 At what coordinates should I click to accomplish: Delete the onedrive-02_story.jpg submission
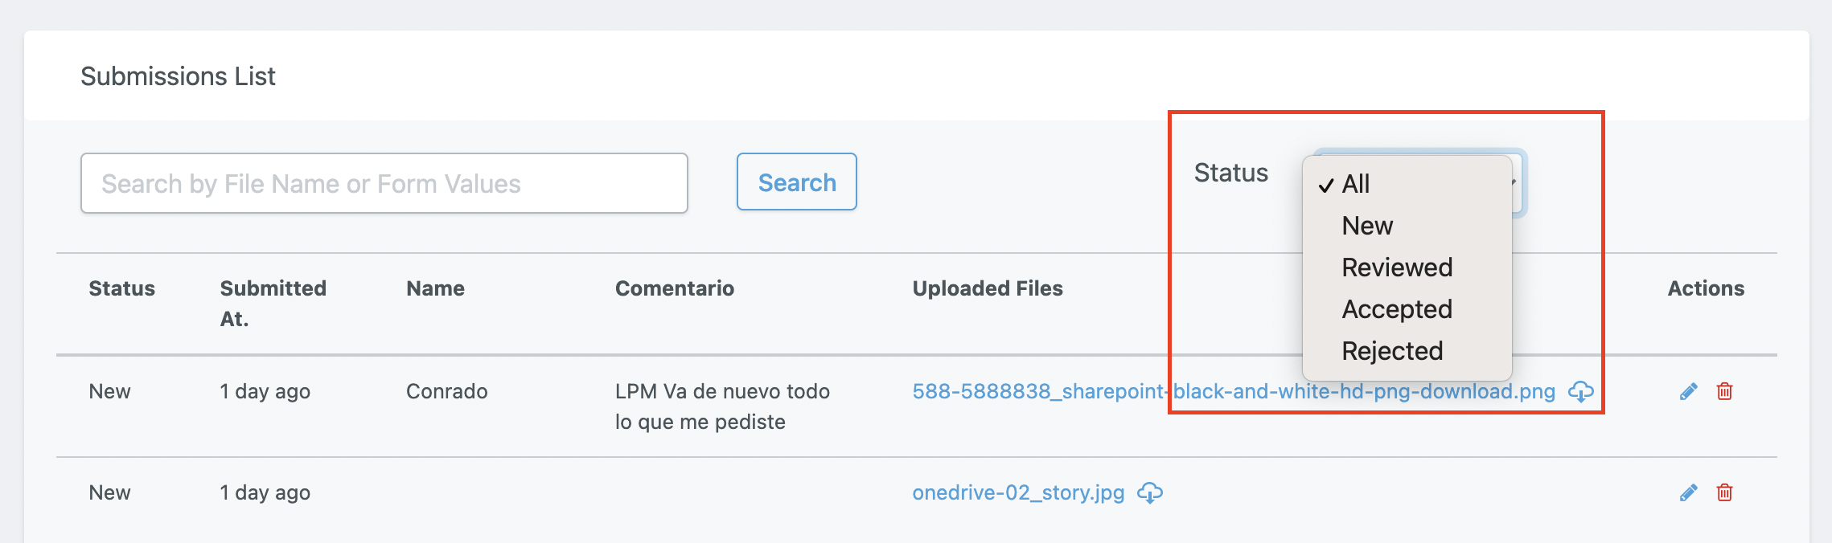[1724, 492]
